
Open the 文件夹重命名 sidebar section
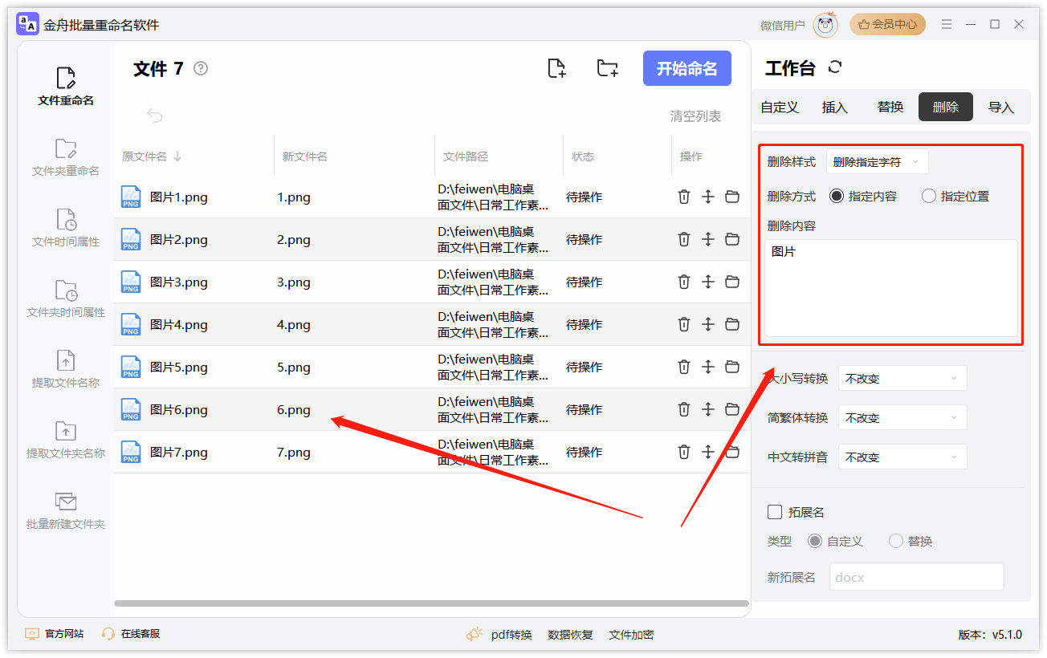click(x=66, y=157)
